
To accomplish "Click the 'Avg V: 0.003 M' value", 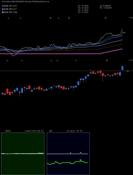I will click(x=105, y=6).
